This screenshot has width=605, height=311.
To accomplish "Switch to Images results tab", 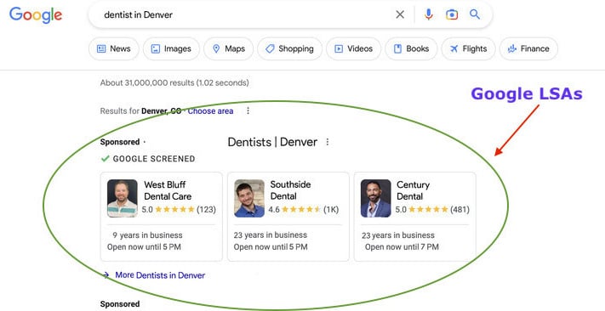I will 171,48.
